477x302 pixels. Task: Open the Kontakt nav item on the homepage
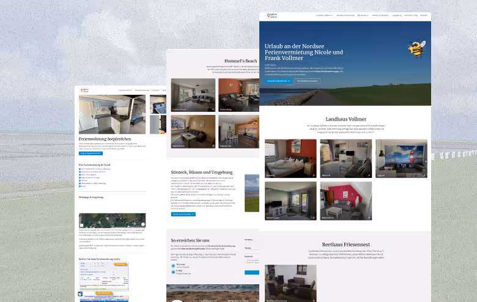click(424, 15)
